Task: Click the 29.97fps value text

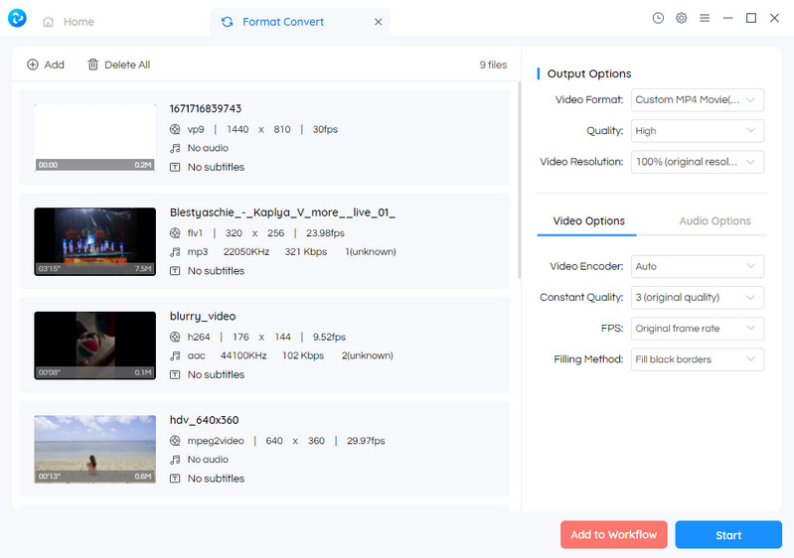Action: 366,441
